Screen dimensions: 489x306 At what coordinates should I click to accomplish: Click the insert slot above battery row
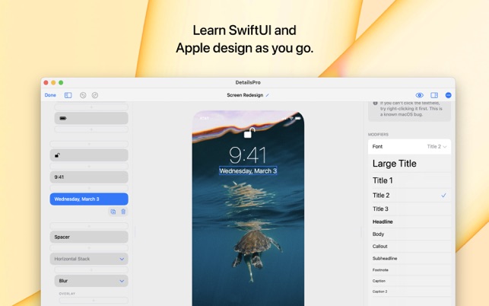[x=91, y=107]
